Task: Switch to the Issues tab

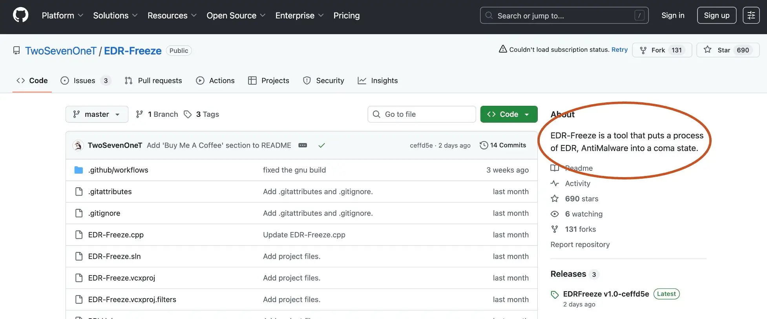Action: (x=86, y=80)
